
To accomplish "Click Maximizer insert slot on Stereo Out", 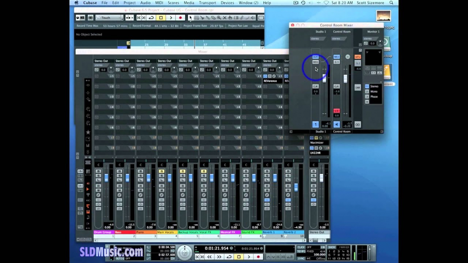I will pyautogui.click(x=319, y=143).
